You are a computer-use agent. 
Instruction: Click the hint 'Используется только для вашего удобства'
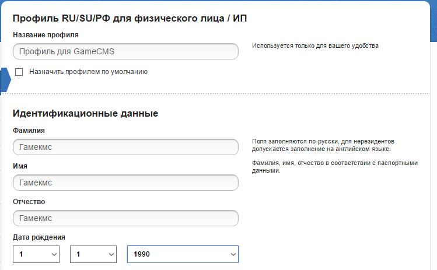(315, 45)
